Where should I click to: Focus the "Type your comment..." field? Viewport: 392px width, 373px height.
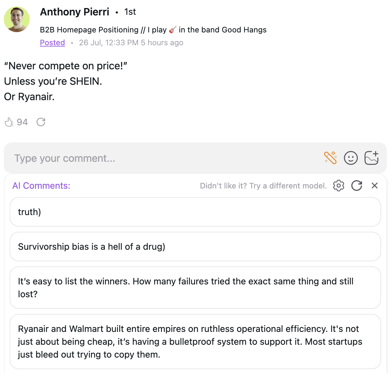click(x=161, y=158)
